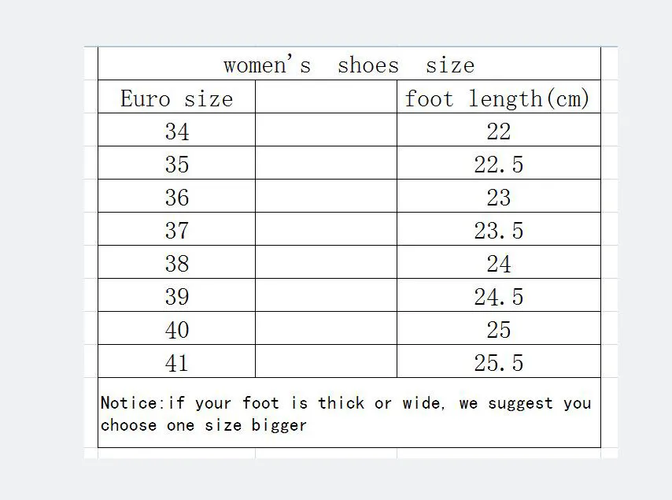Select the cell containing Euro size 37
The width and height of the screenshot is (672, 500).
pyautogui.click(x=176, y=228)
